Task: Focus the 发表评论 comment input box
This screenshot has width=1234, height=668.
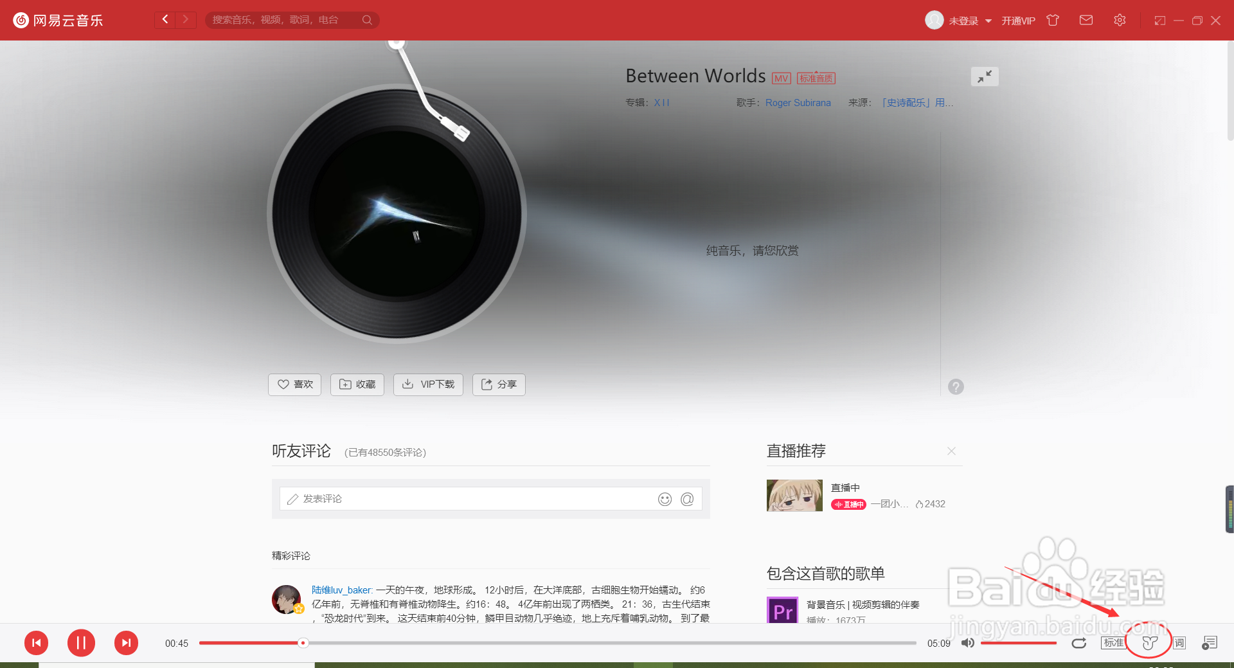Action: coord(490,499)
